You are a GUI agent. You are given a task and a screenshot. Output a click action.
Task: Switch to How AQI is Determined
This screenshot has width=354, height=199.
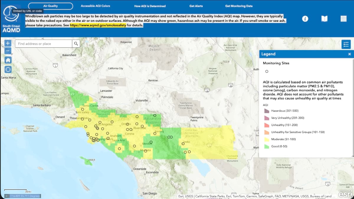150,6
